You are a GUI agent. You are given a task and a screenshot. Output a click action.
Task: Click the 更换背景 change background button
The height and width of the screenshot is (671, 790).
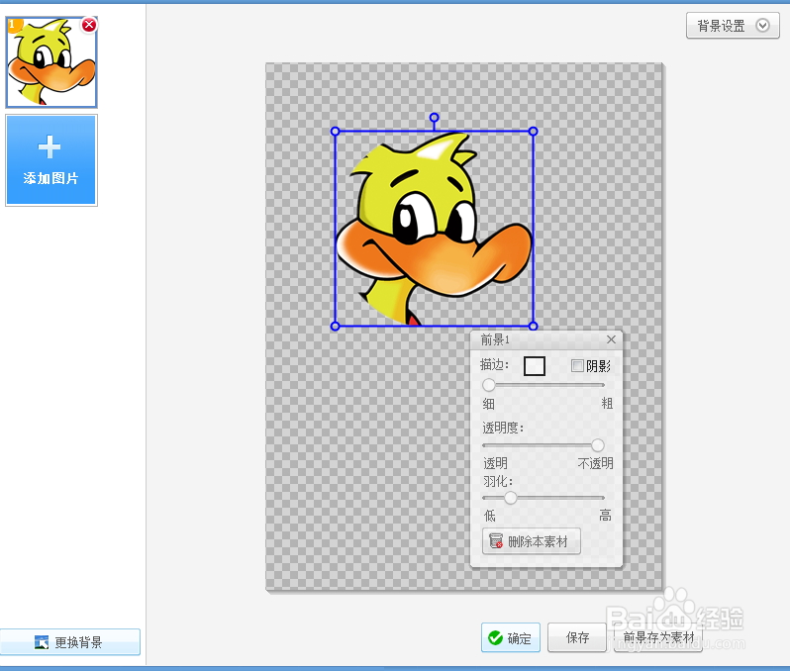[x=70, y=642]
